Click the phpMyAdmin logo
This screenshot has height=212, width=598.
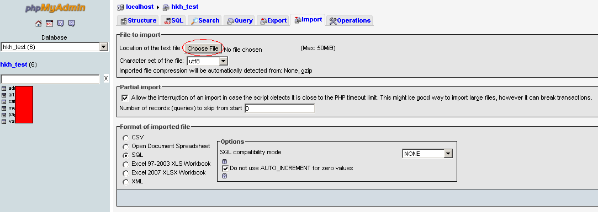pyautogui.click(x=55, y=8)
